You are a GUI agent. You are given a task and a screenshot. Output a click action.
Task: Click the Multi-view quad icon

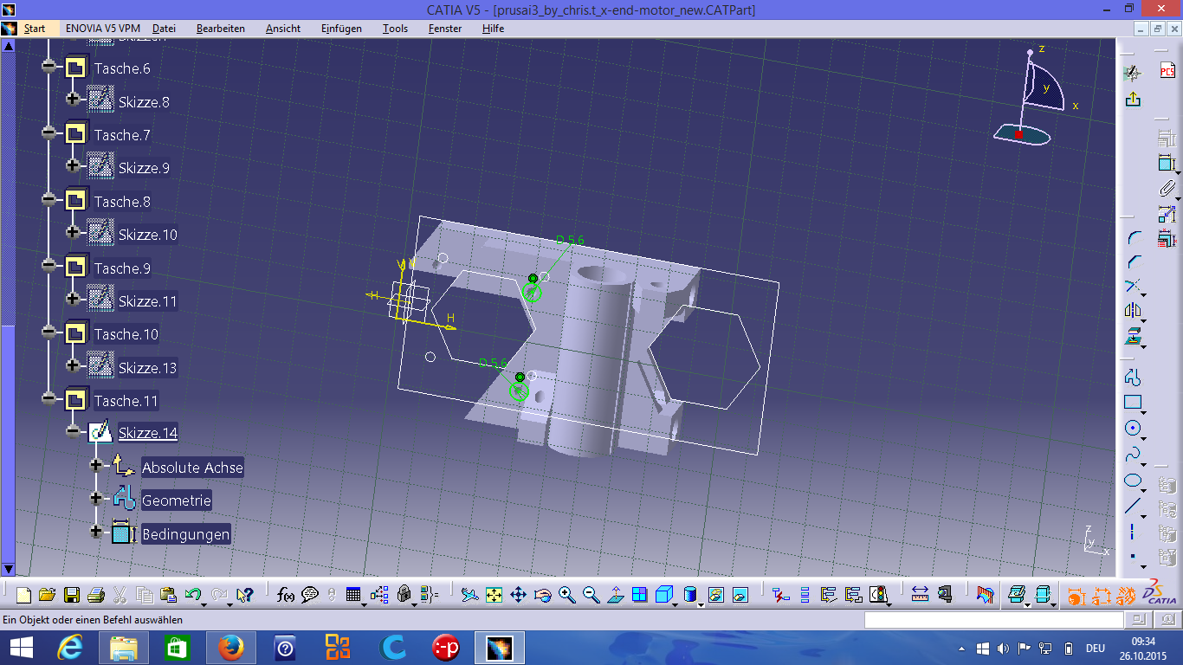pyautogui.click(x=639, y=595)
